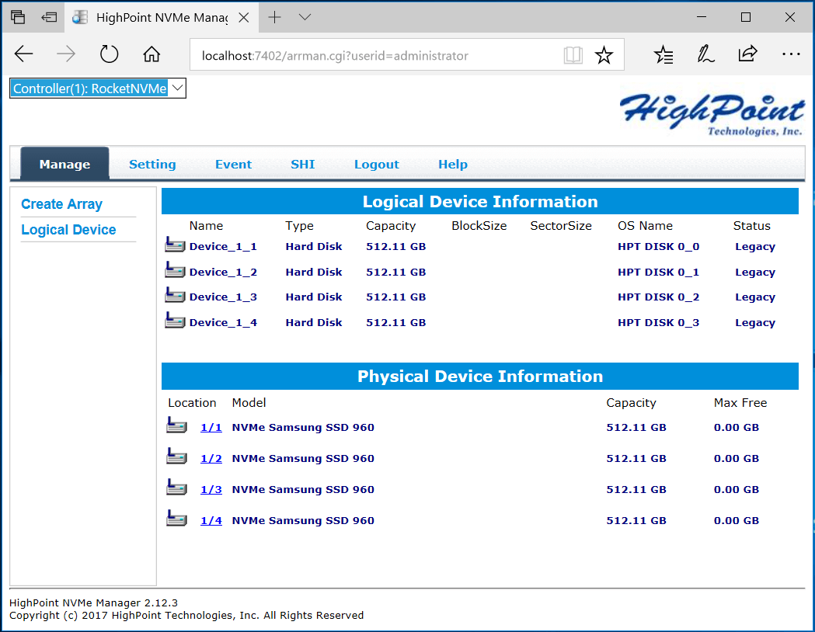The image size is (815, 632).
Task: Expand the Controller(1): RocketNVMe dropdown
Action: tap(98, 89)
